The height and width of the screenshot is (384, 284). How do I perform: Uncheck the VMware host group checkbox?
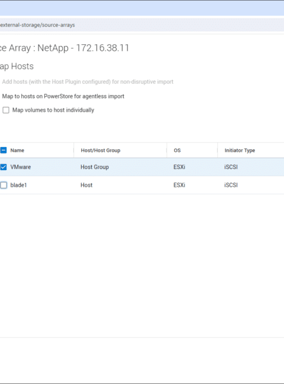[x=3, y=167]
